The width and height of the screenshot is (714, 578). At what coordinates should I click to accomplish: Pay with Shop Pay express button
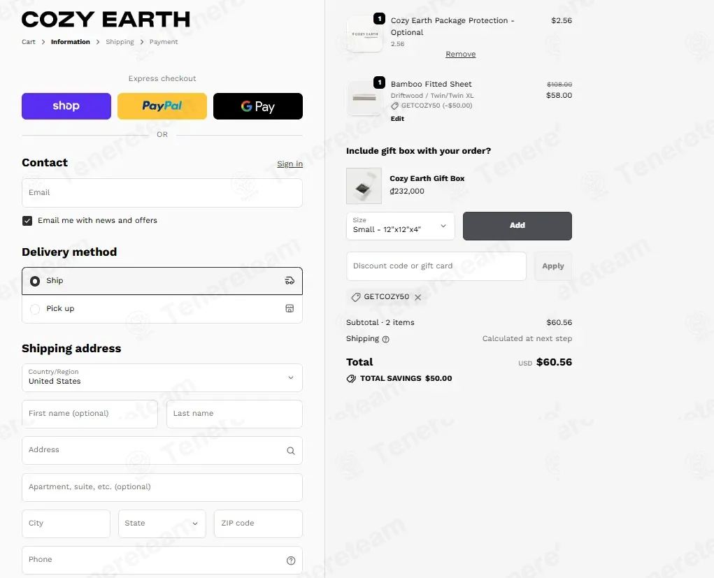[x=66, y=106]
